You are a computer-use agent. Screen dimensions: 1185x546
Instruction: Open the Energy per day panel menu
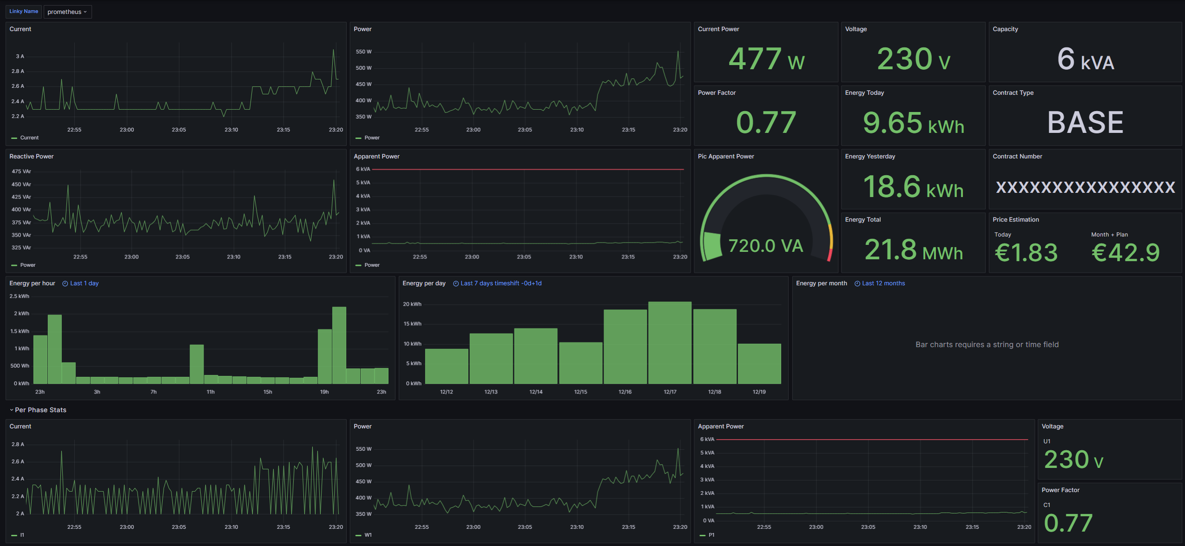tap(424, 283)
